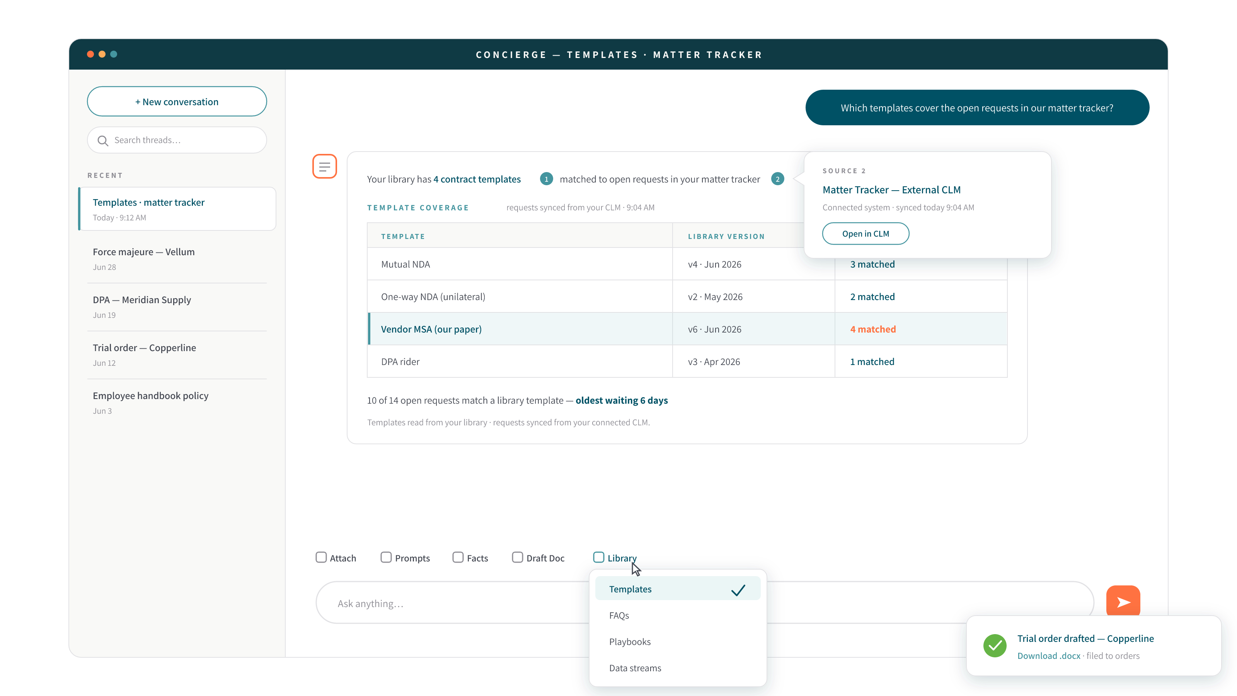Viewport: 1237px width, 696px height.
Task: Click the LIBRARY VERSION column header
Action: [x=726, y=236]
